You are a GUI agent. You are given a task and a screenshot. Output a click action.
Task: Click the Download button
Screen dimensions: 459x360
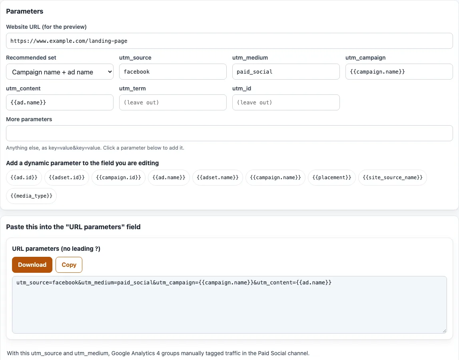click(32, 265)
